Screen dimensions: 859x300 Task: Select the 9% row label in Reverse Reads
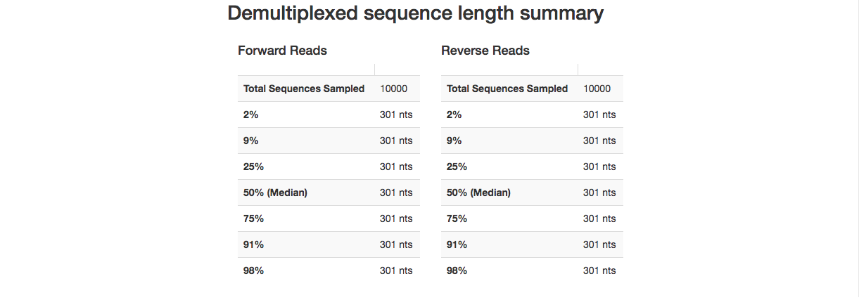[454, 141]
